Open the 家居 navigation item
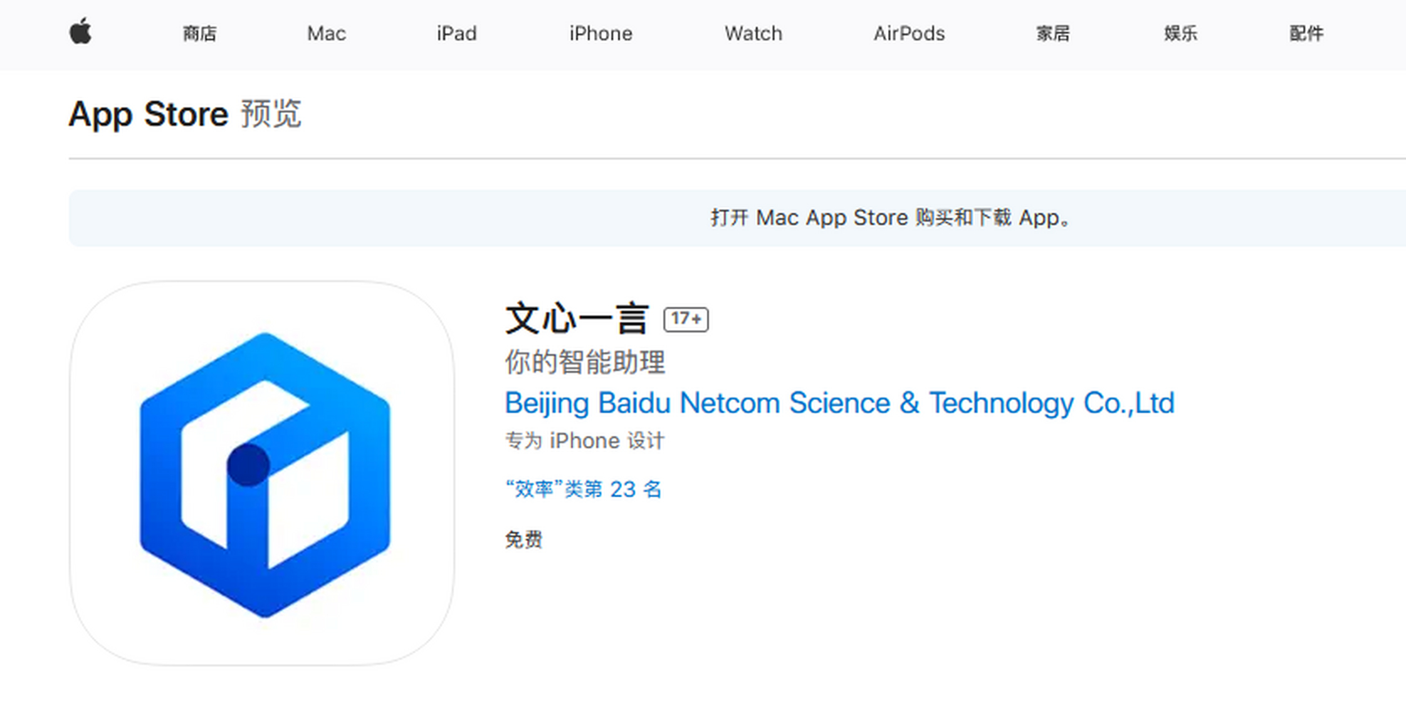Viewport: 1406px width, 720px height. point(1053,34)
